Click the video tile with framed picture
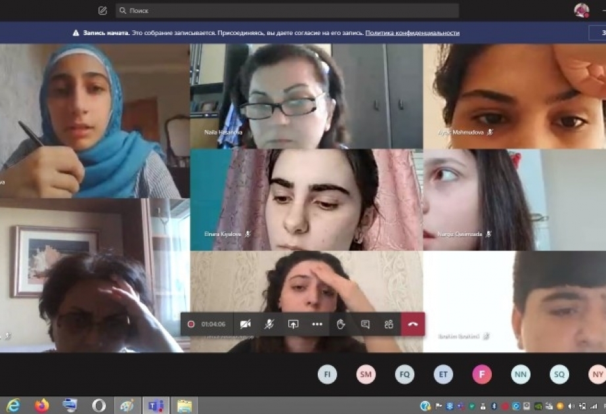This screenshot has height=414, width=606. 95,275
